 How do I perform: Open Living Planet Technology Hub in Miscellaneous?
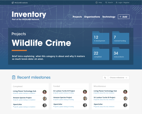[x=105, y=91]
